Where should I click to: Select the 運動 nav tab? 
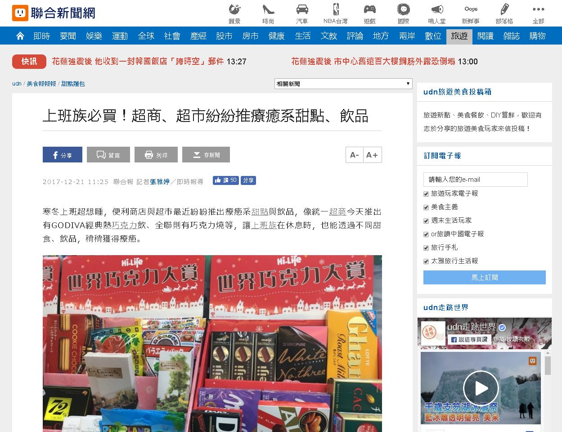coord(120,36)
